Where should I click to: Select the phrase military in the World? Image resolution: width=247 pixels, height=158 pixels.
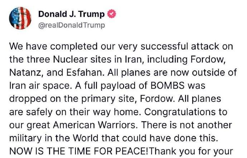[x=54, y=138]
